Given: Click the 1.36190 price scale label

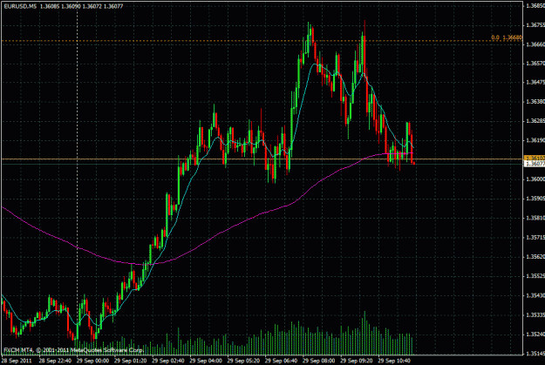Looking at the screenshot, I should point(535,140).
